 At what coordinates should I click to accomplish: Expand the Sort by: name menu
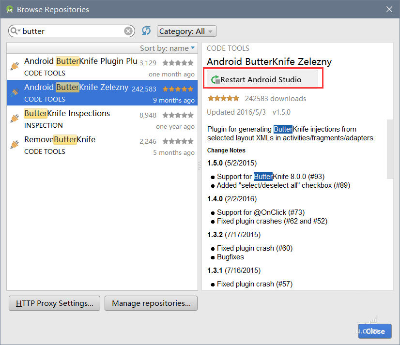167,48
